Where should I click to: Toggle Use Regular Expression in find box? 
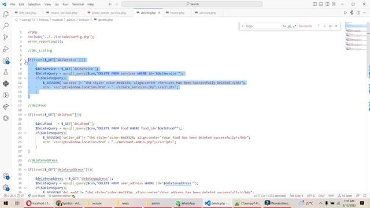[x=294, y=26]
